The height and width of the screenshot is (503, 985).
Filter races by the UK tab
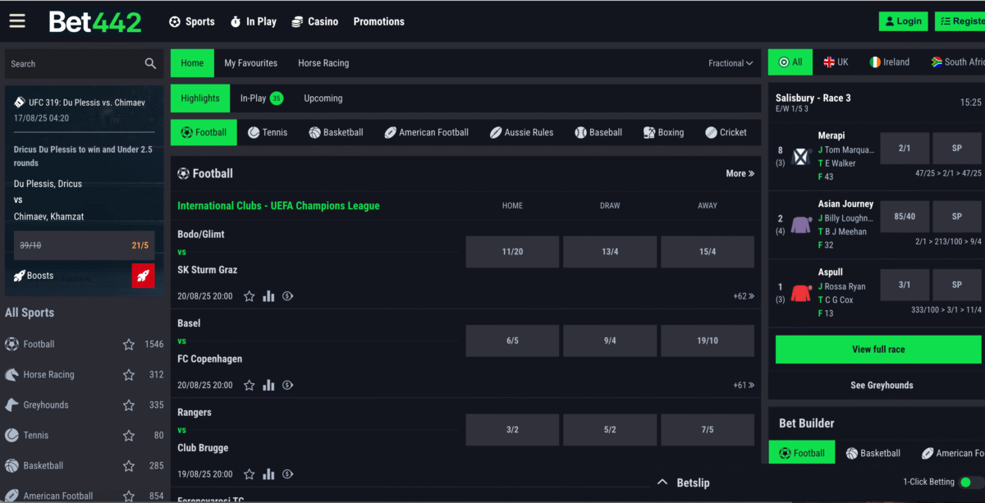tap(836, 62)
